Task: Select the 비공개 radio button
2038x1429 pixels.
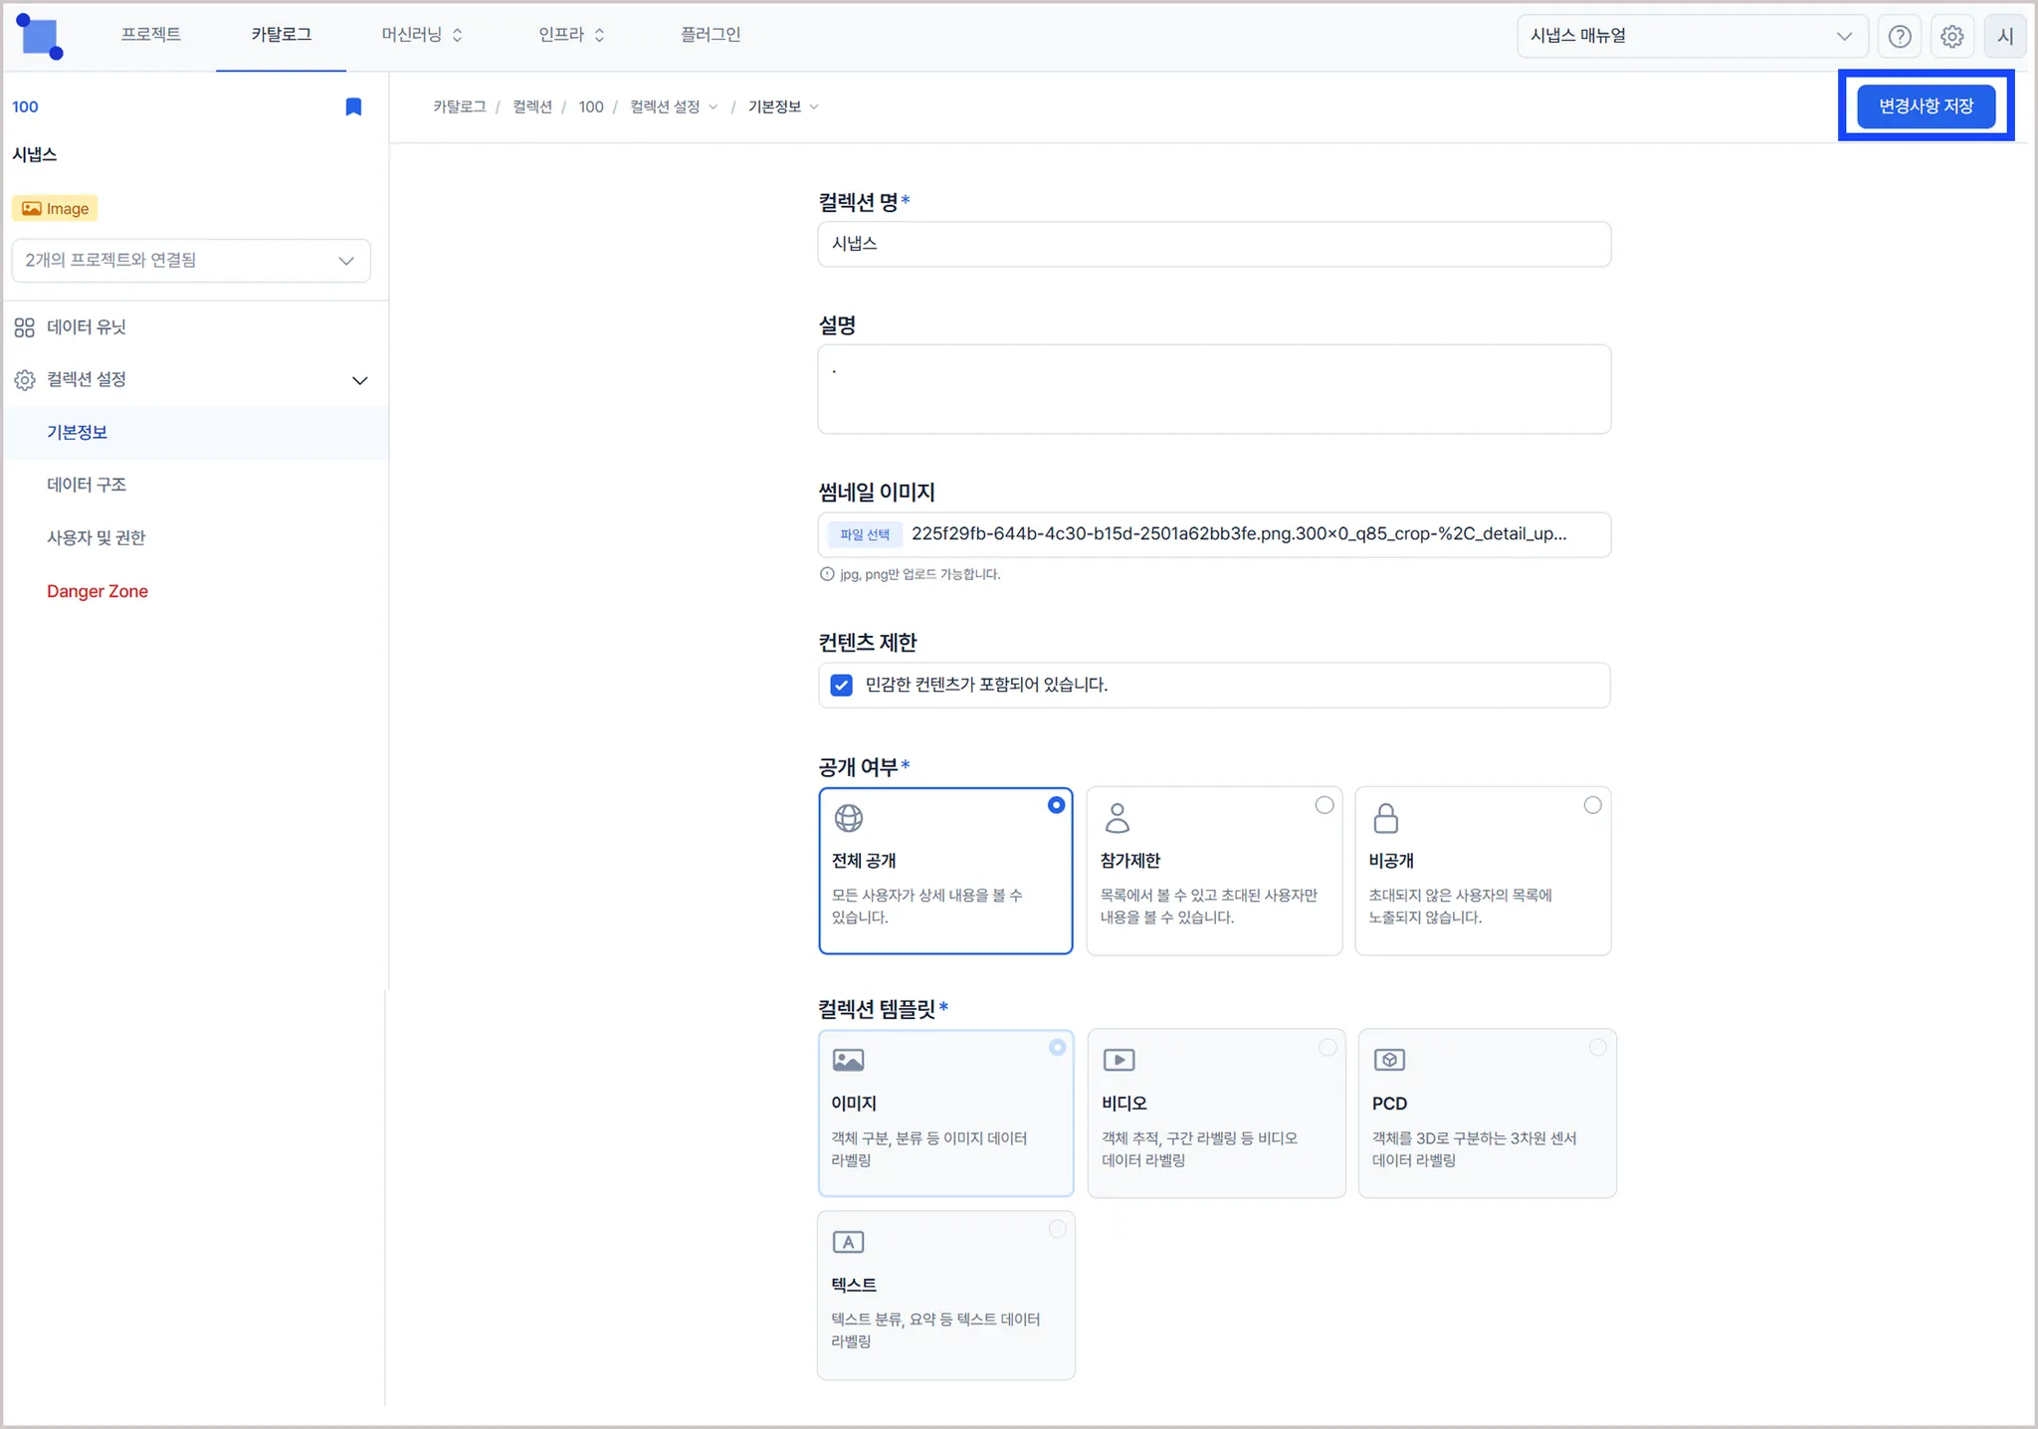Action: click(1592, 805)
